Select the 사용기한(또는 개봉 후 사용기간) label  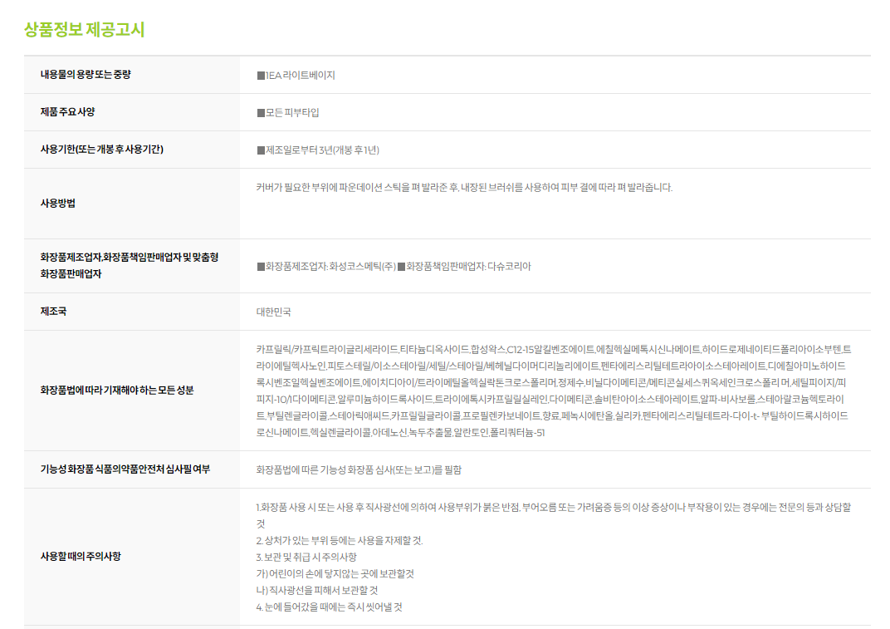click(101, 150)
